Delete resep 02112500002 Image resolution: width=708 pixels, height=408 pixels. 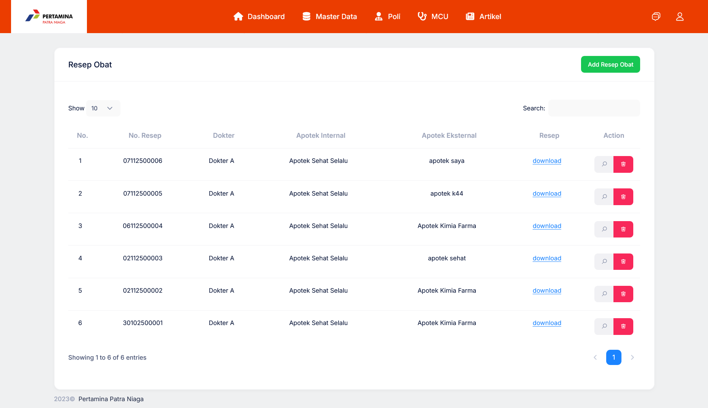[x=623, y=294]
